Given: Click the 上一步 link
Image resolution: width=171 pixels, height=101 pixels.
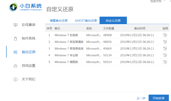Looking at the screenshot, I should pyautogui.click(x=141, y=98).
